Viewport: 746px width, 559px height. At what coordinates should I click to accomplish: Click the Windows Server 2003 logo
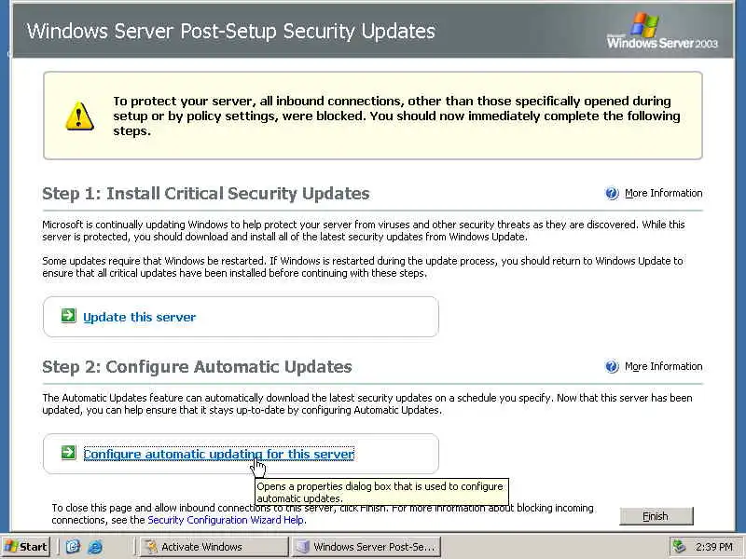click(662, 33)
